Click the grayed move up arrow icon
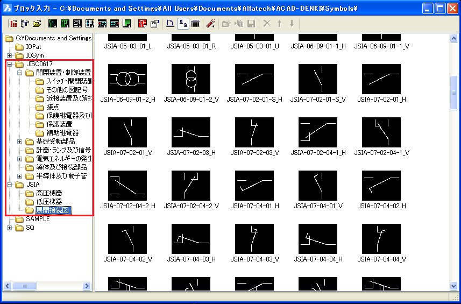Image resolution: width=461 pixels, height=304 pixels. (280, 24)
